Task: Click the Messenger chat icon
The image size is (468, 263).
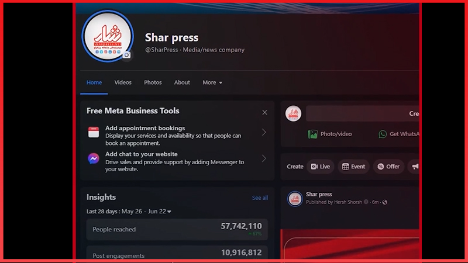Action: point(94,158)
